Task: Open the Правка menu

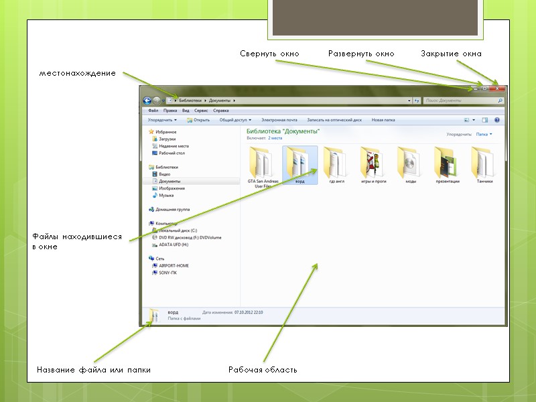Action: (x=170, y=111)
